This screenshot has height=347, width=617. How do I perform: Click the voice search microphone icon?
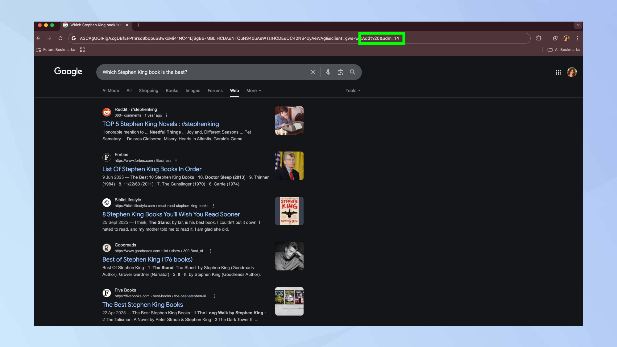coord(328,72)
